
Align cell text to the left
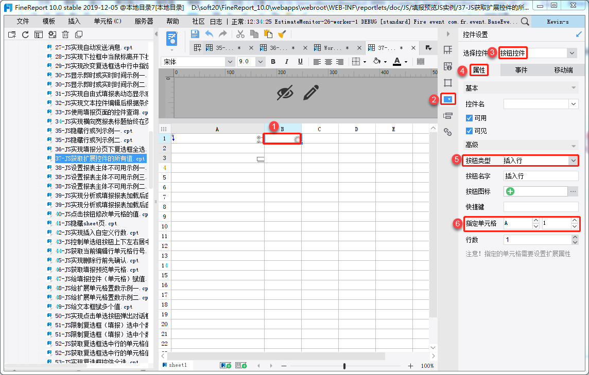[x=317, y=62]
